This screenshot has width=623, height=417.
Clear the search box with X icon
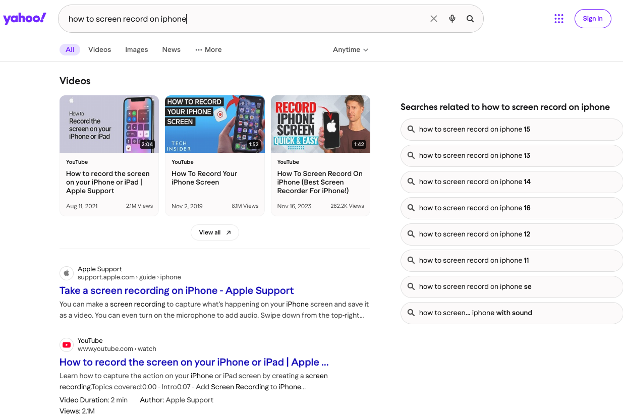click(x=434, y=19)
